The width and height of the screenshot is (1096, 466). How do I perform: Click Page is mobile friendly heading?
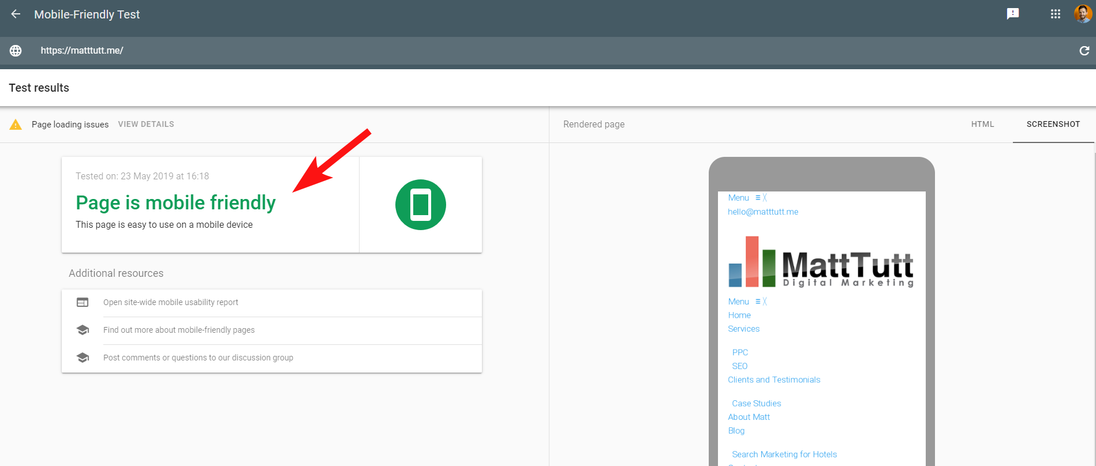175,202
